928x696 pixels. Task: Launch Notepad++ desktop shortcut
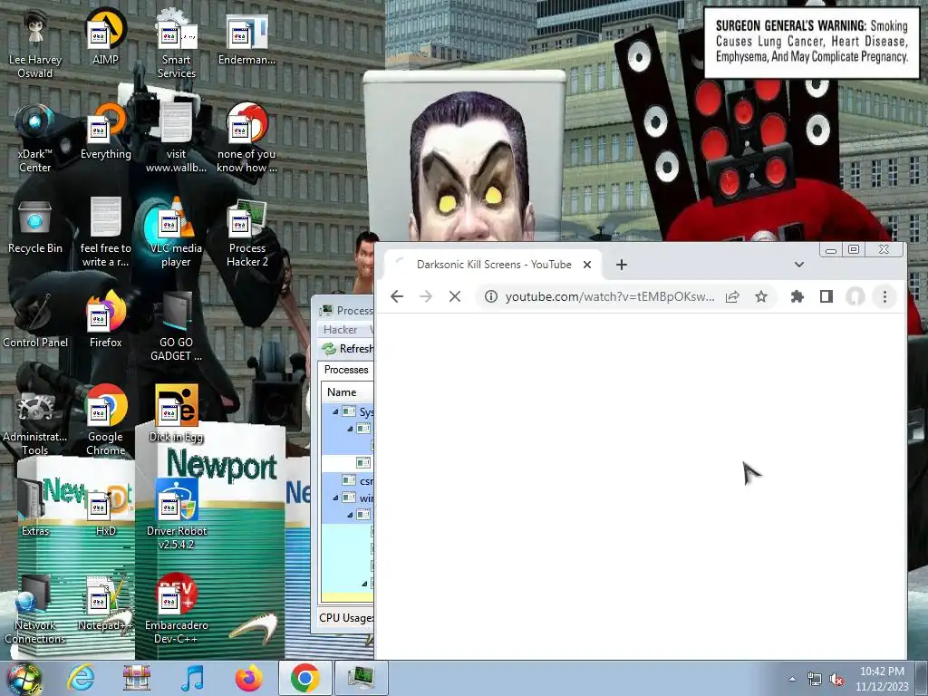pyautogui.click(x=105, y=603)
